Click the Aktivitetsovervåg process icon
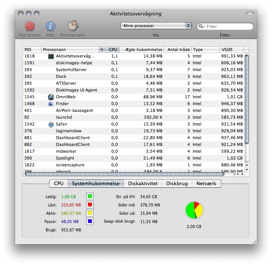The height and width of the screenshot is (265, 272). (x=51, y=56)
